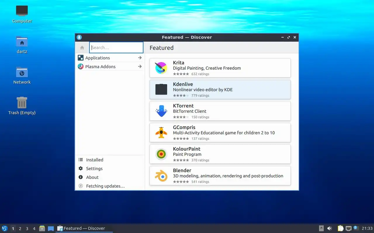Viewport: 374px width, 233px height.
Task: Open the Installed section
Action: tap(110, 160)
